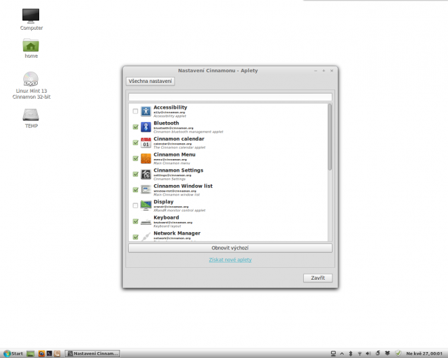Click the Cinnamon Menu orange icon
Image resolution: width=448 pixels, height=358 pixels.
pos(146,158)
